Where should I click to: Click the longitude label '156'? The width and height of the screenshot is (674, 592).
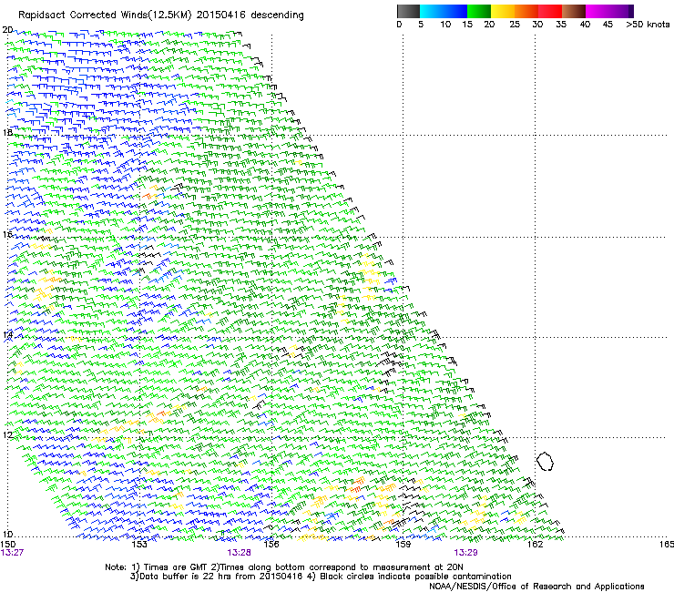coord(271,545)
